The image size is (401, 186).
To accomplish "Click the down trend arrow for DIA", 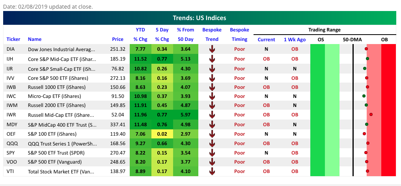I will pos(212,49).
